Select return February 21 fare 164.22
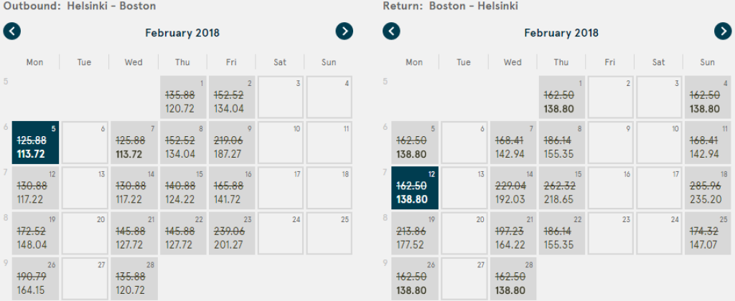Viewport: 735px width, 301px height. click(512, 234)
